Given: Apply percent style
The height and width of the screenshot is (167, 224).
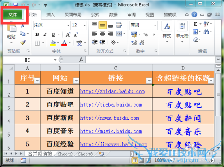Looking at the screenshot, I should click(x=146, y=34).
